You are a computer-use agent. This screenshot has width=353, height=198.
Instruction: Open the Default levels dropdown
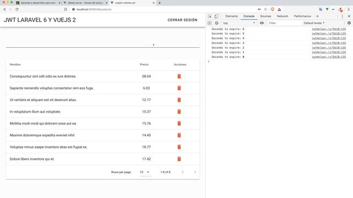coord(314,23)
